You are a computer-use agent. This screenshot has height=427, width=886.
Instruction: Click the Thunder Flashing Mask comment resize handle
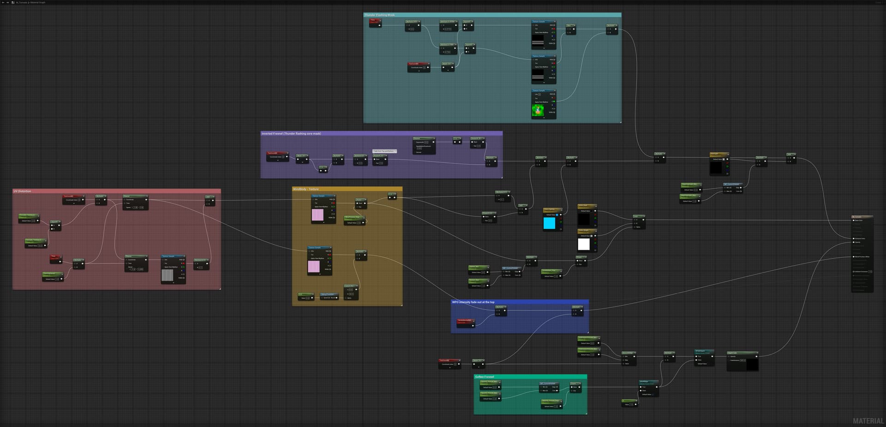(620, 122)
